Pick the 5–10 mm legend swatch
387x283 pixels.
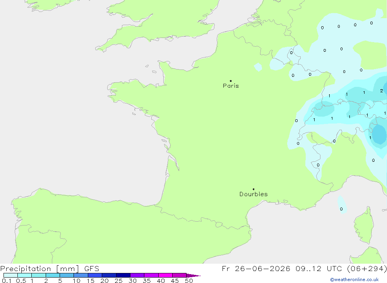67,275
